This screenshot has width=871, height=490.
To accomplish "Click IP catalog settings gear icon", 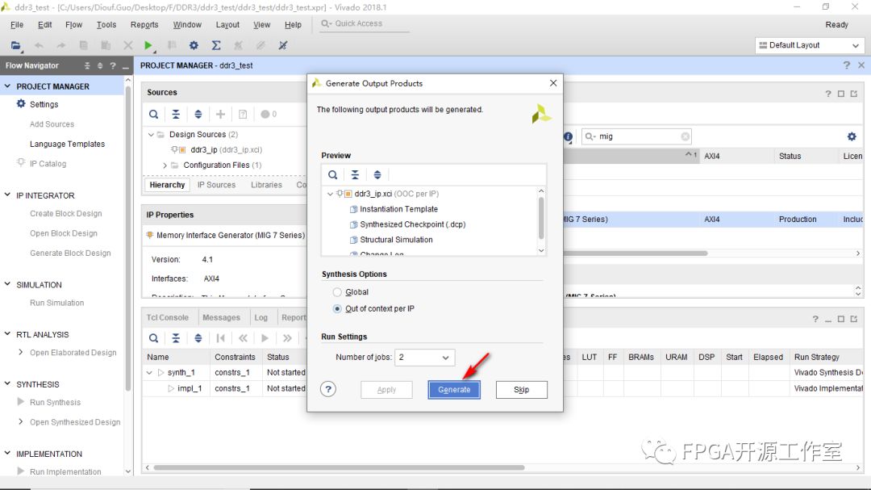I will point(852,136).
